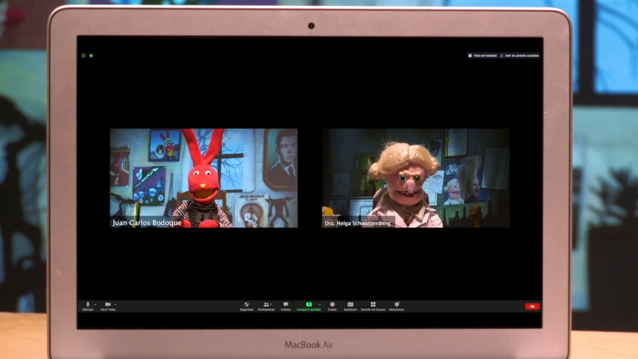Screen dimensions: 638x359
Task: Open the Reacciones emoji menu
Action: (x=396, y=305)
